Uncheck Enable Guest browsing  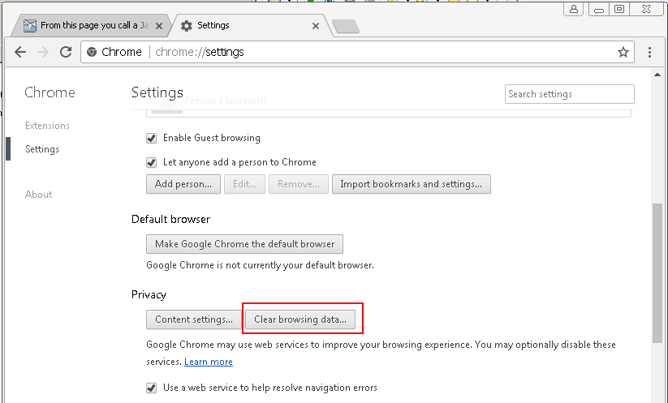coord(151,139)
